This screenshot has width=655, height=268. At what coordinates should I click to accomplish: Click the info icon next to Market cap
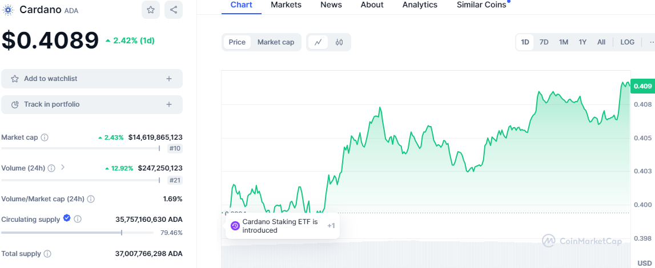tap(45, 137)
